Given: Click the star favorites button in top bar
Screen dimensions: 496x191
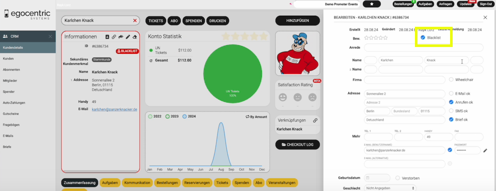Looking at the screenshot, I should pyautogui.click(x=372, y=4).
